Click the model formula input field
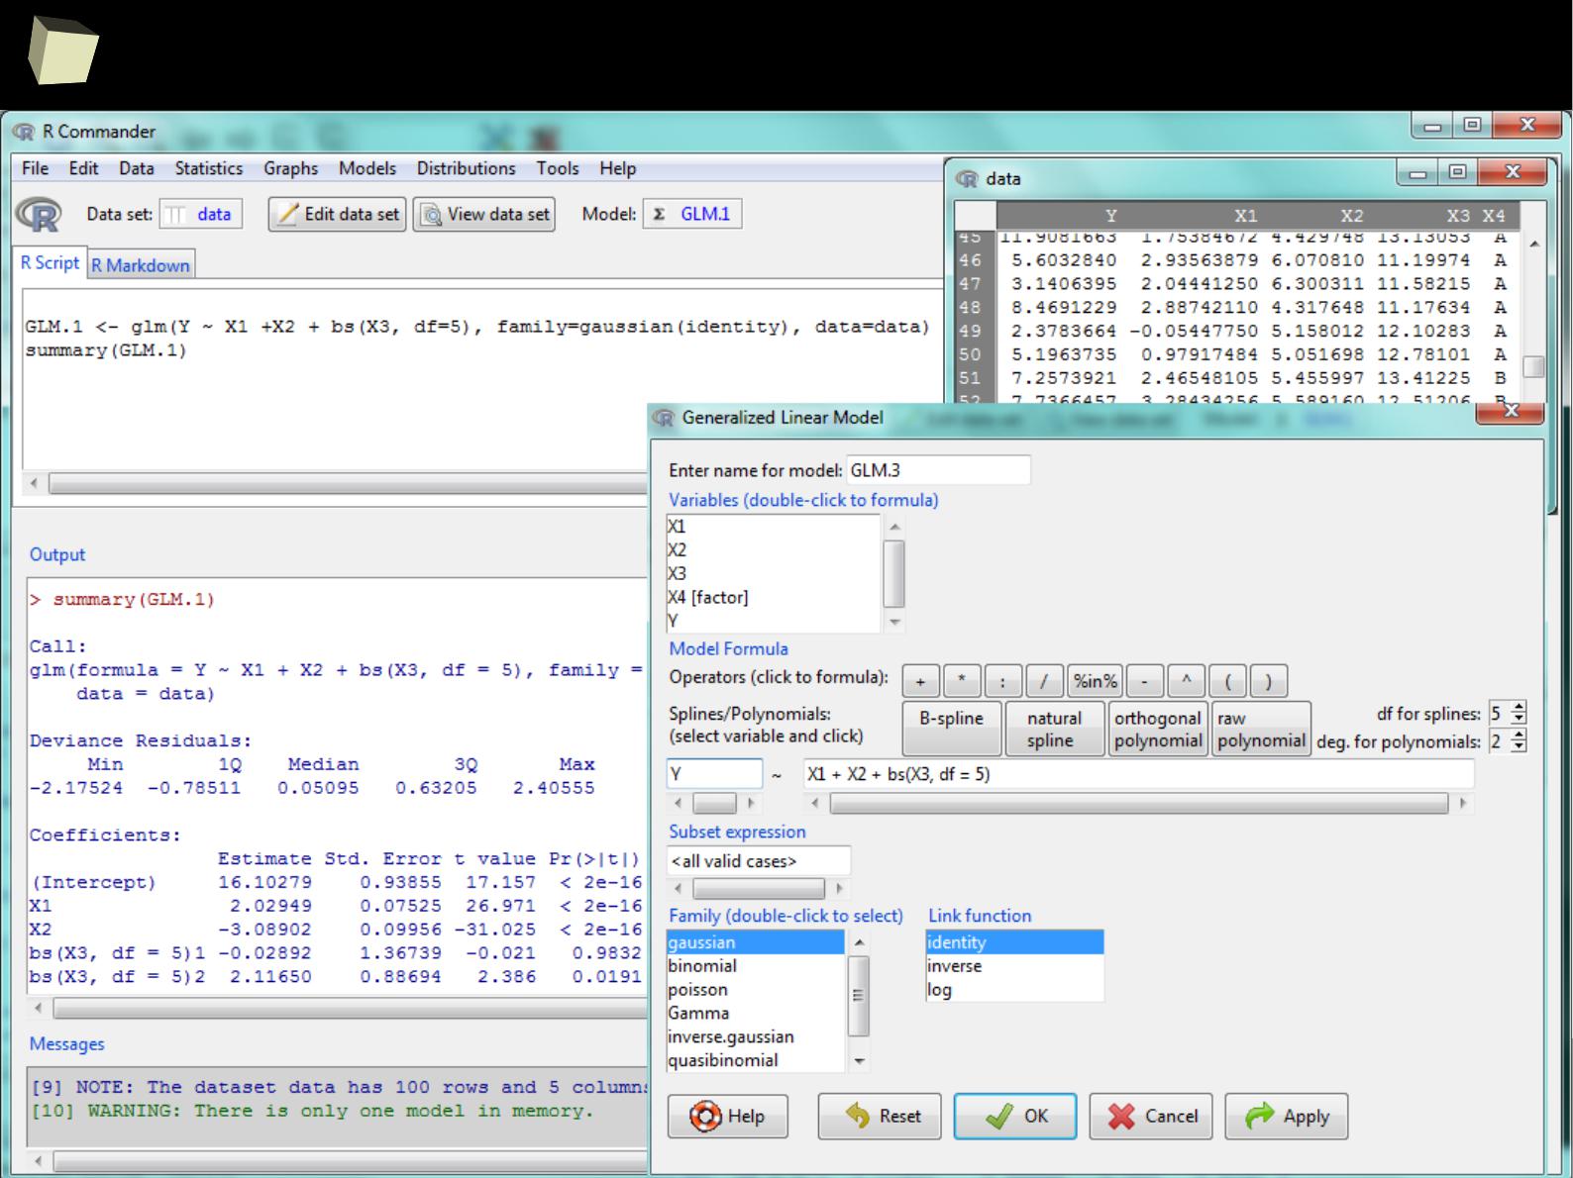This screenshot has width=1573, height=1178. click(1138, 774)
